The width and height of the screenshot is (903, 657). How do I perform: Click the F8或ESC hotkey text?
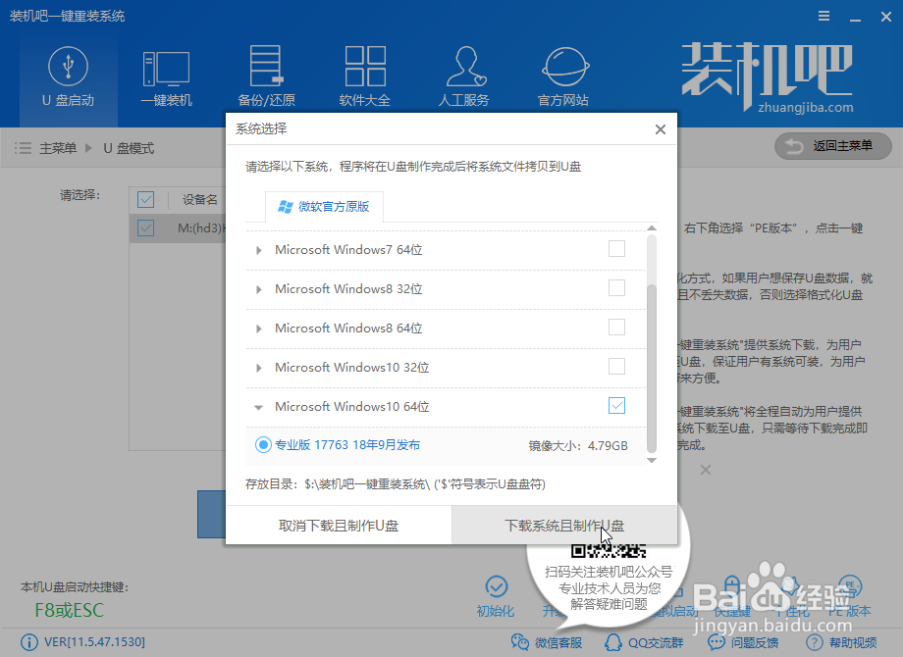coord(69,610)
